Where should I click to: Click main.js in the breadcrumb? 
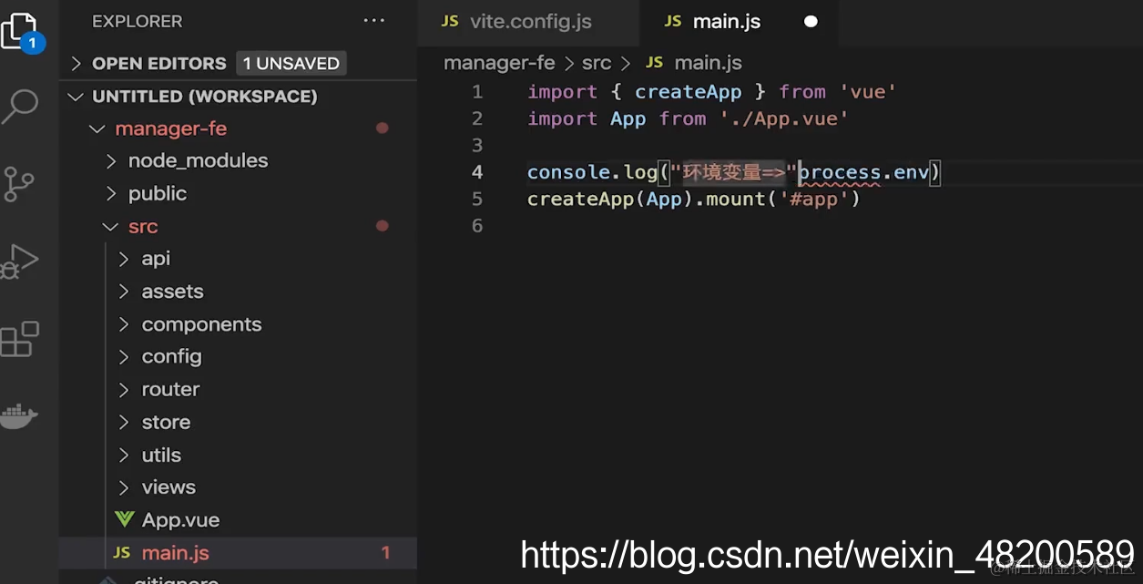coord(708,63)
